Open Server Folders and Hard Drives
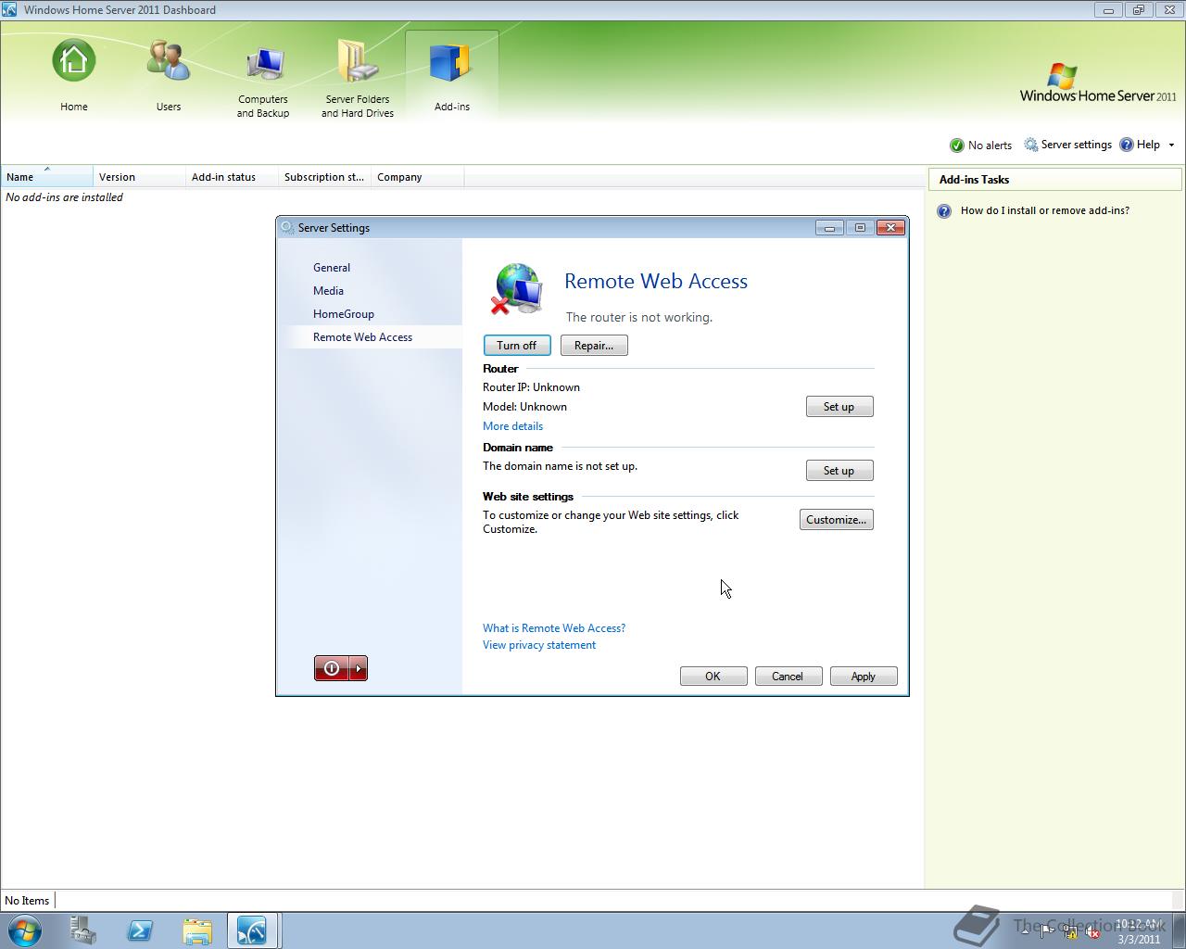This screenshot has height=949, width=1186. pos(358,80)
